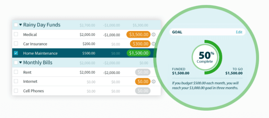Image resolution: width=269 pixels, height=118 pixels.
Task: Click Home Maintenance green $1,500.00 pill
Action: point(139,53)
